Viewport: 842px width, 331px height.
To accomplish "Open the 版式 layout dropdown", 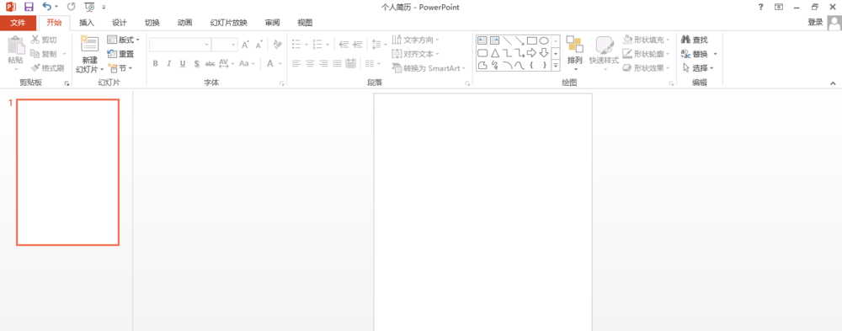I will point(124,40).
